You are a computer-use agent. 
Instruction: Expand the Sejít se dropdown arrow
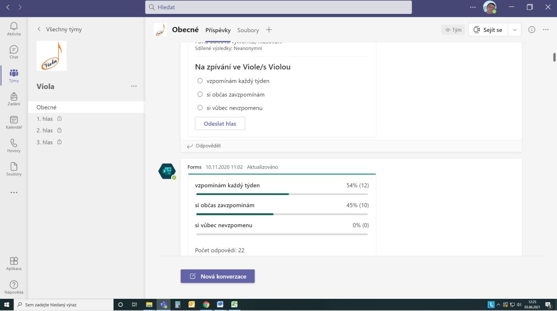coord(514,30)
